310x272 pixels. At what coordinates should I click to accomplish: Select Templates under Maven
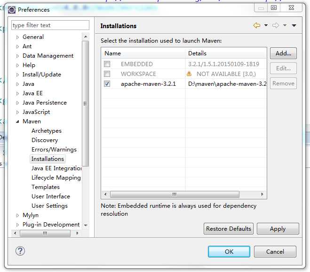[46, 187]
